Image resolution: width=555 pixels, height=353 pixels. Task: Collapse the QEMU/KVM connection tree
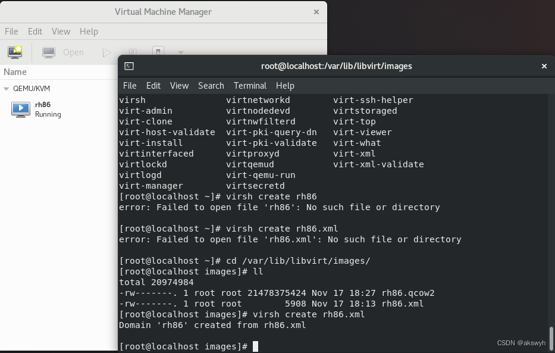(6, 89)
